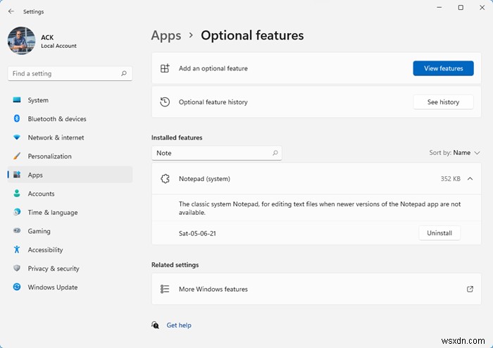The image size is (493, 348).
Task: Open Windows Update page
Action: (52, 287)
